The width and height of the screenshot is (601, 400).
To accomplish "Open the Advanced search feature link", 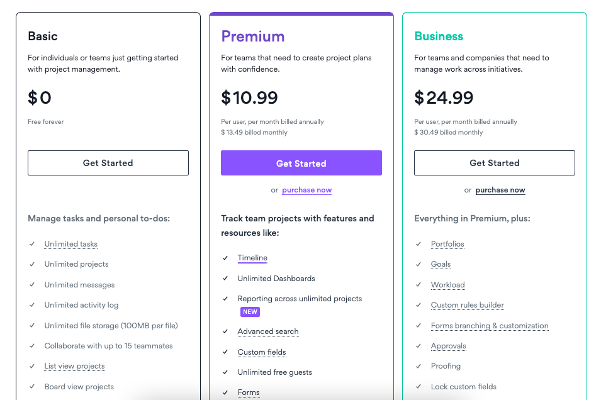I will 267,331.
